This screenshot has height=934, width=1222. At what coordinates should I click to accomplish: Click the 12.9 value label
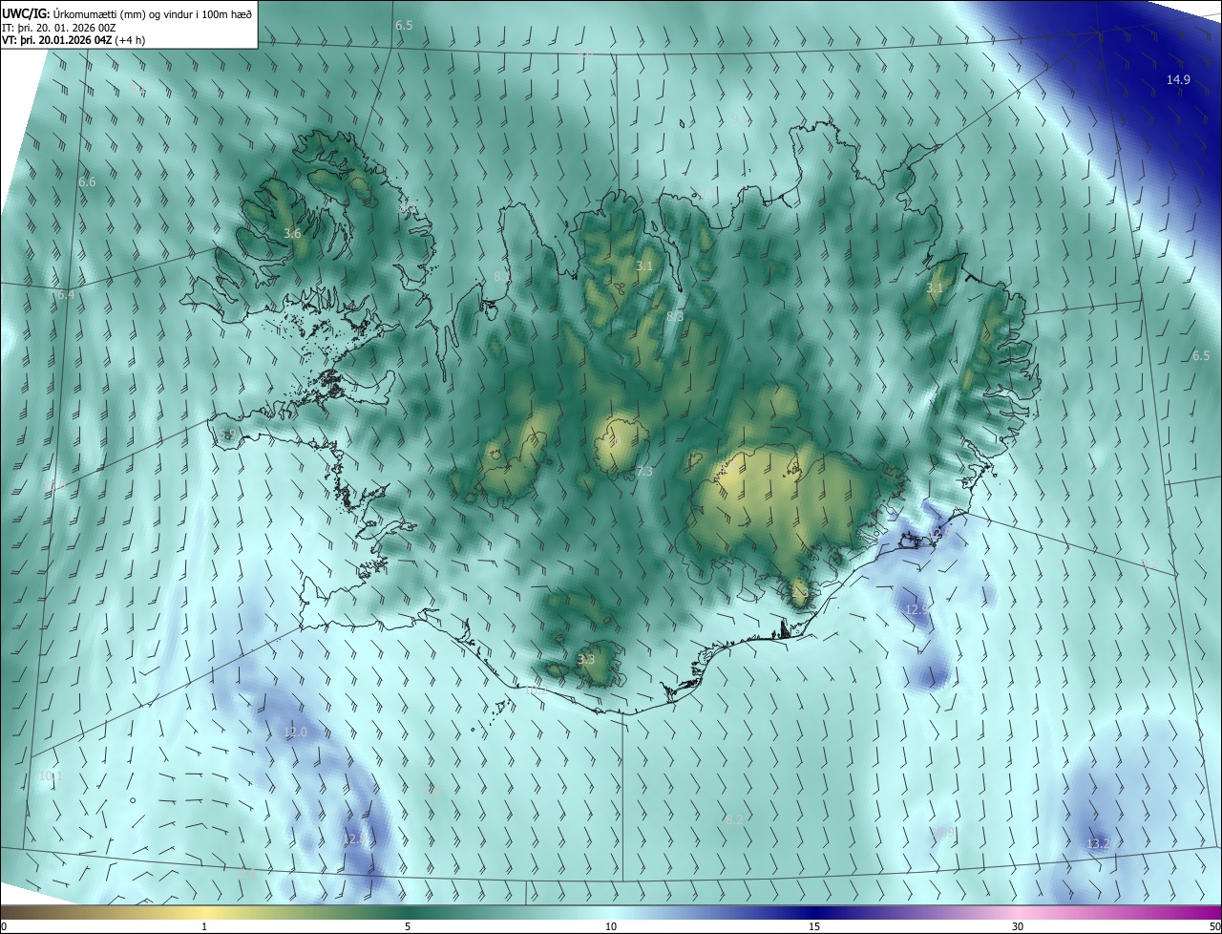[916, 608]
